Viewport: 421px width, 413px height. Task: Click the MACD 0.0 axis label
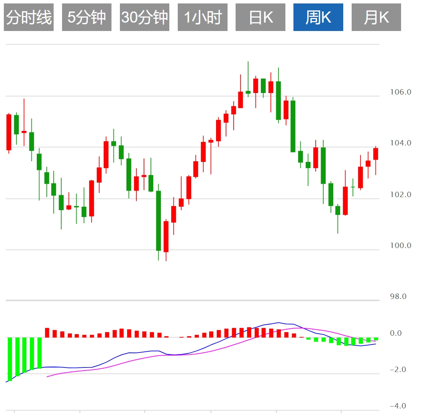point(396,333)
